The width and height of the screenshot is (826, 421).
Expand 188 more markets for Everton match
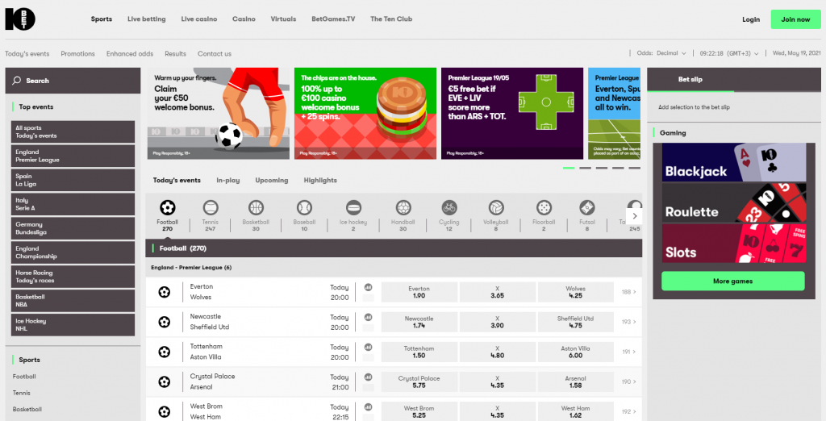tap(628, 292)
